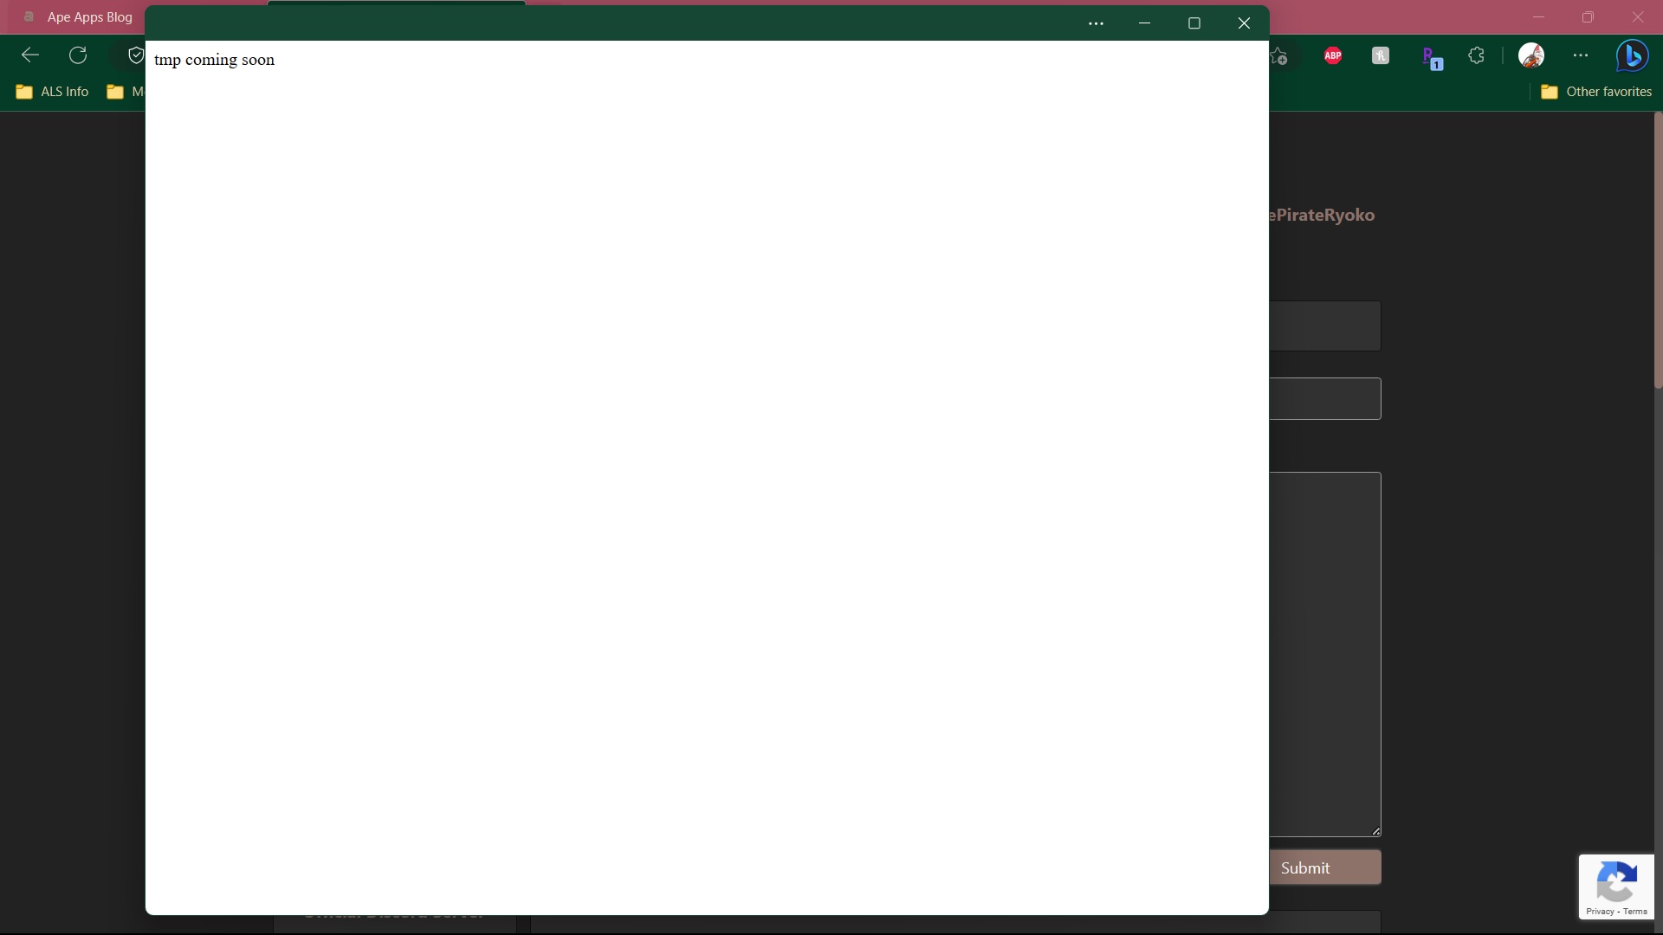Click the Ape Apps Blog tab
The image size is (1663, 935).
pos(90,16)
